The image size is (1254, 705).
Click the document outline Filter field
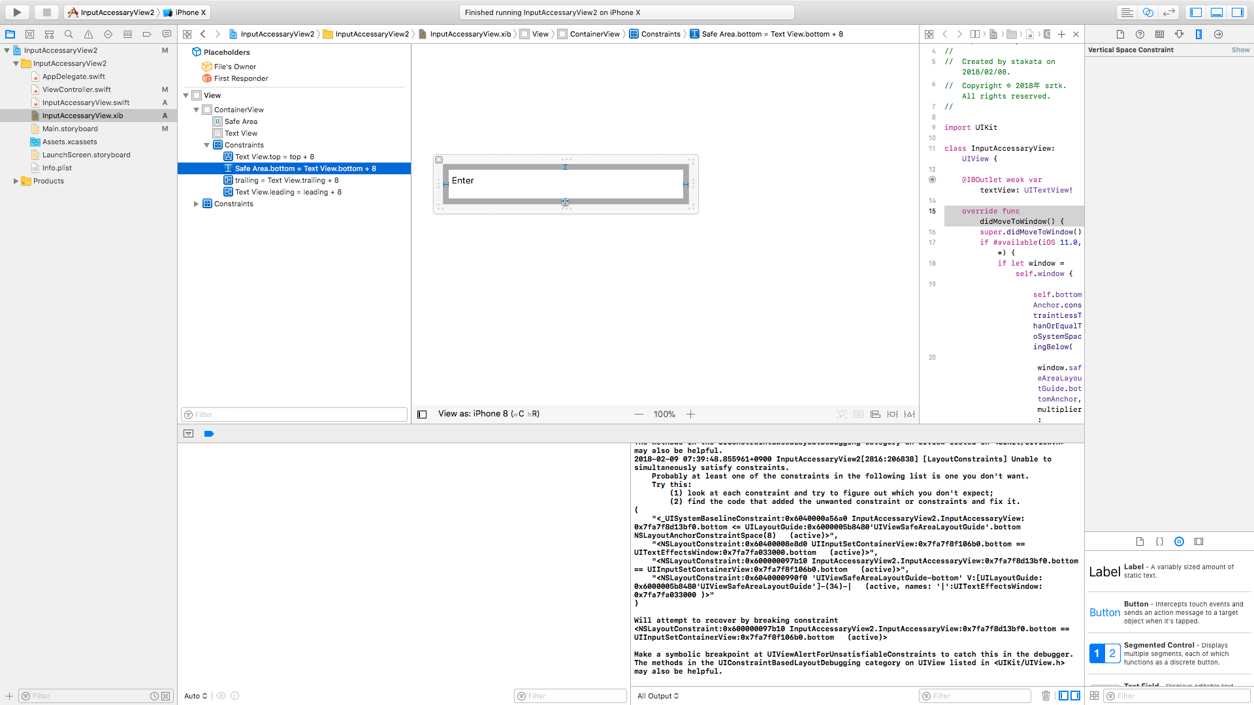(x=294, y=415)
